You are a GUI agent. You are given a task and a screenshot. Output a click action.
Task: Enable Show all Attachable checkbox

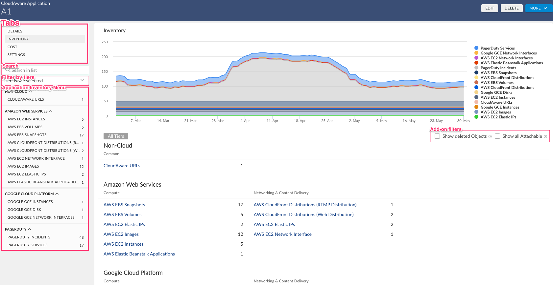pyautogui.click(x=497, y=136)
